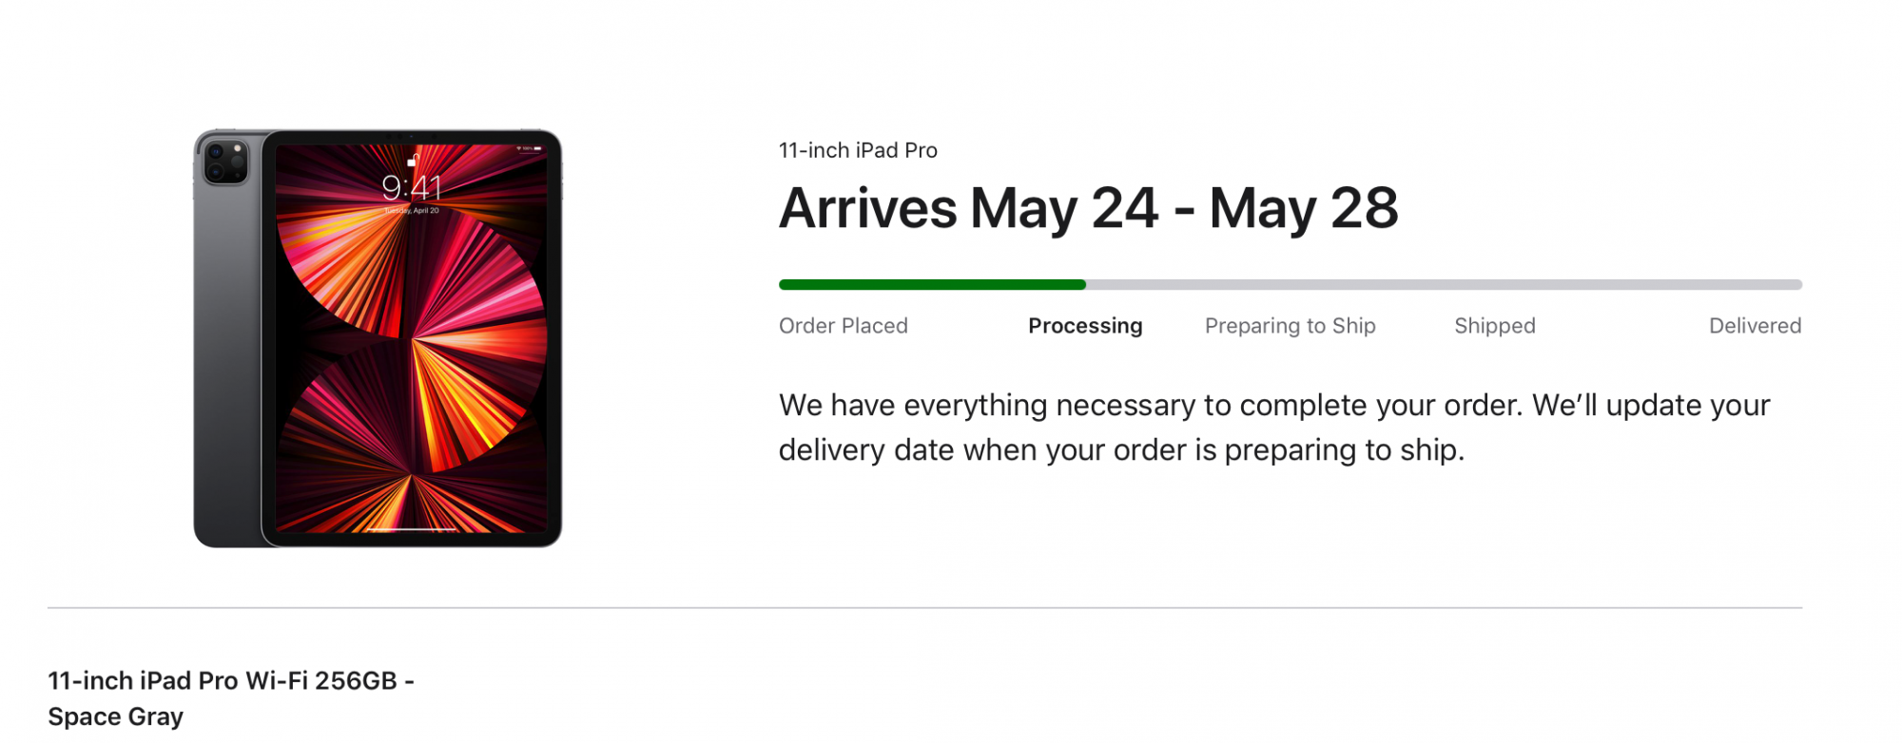Click the Arrives May 24 - May 28 heading
1902x743 pixels.
(x=1088, y=208)
